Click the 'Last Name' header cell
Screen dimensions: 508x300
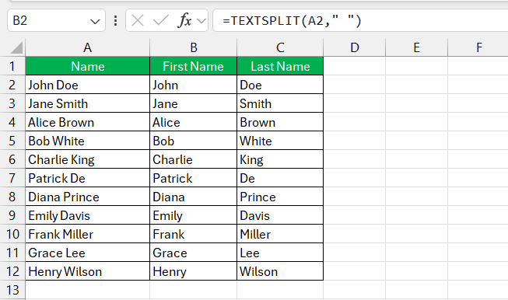pos(280,66)
